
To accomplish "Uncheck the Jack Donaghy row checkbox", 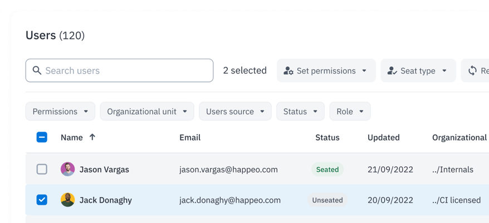I will pos(42,200).
